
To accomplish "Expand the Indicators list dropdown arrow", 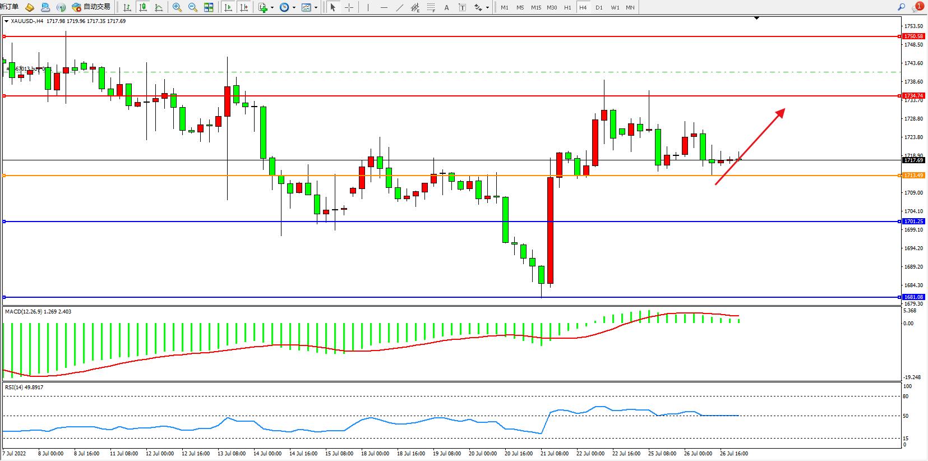I will point(273,8).
